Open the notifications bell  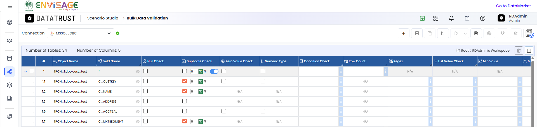click(x=451, y=18)
